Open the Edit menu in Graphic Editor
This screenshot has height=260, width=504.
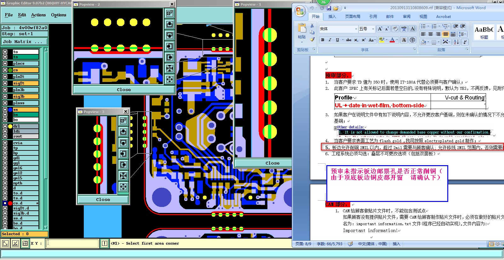[22, 15]
